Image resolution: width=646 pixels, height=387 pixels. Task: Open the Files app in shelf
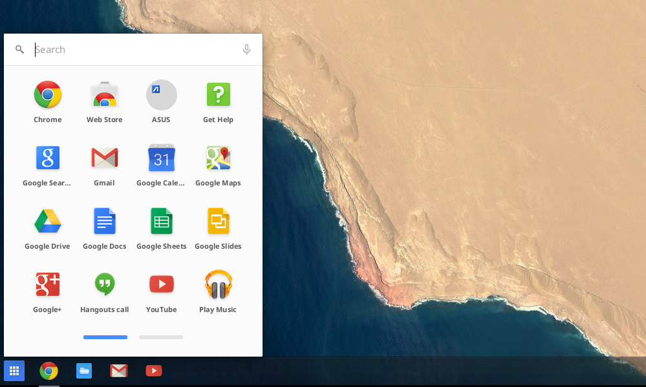pyautogui.click(x=84, y=371)
